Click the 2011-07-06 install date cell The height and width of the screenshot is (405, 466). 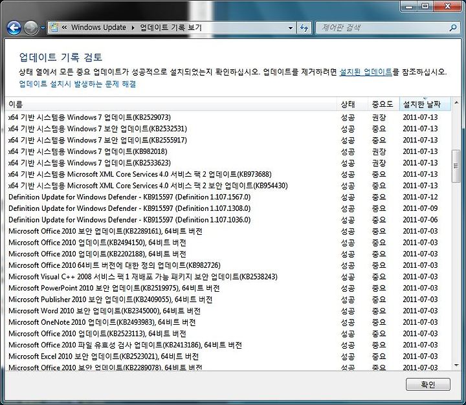point(420,220)
